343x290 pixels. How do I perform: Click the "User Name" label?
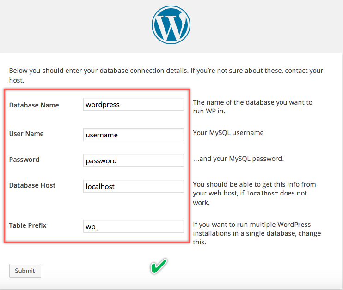[x=26, y=134]
